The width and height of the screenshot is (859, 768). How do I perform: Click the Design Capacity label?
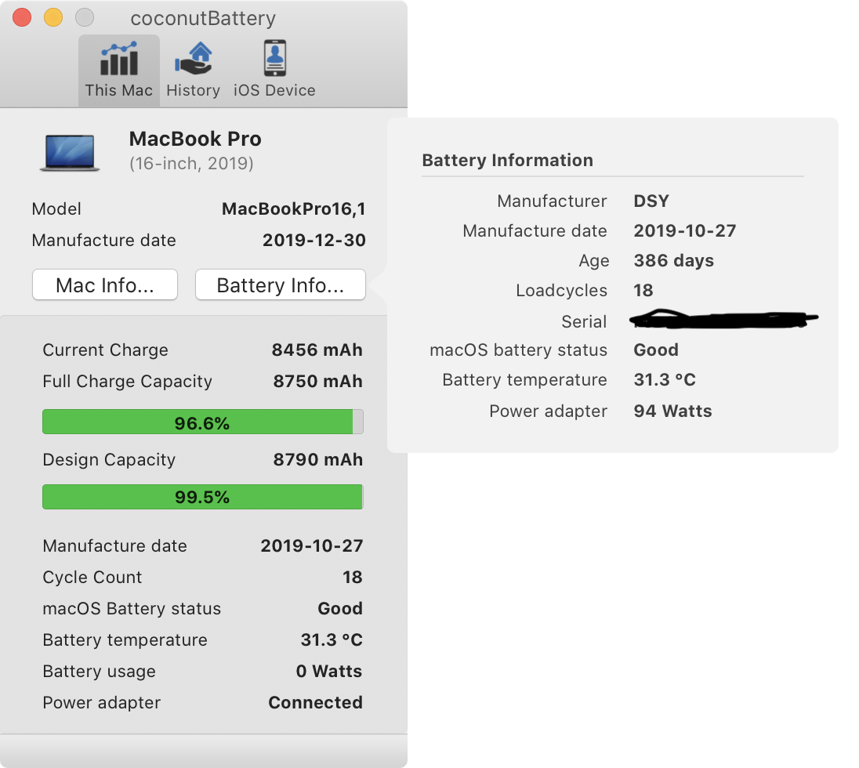(109, 460)
